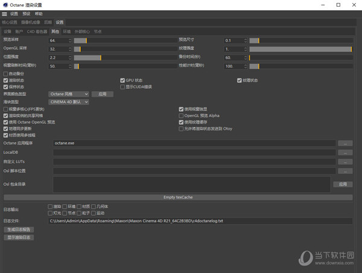Enable the 灯光 log output checkbox
The width and height of the screenshot is (362, 273).
[x=50, y=213]
